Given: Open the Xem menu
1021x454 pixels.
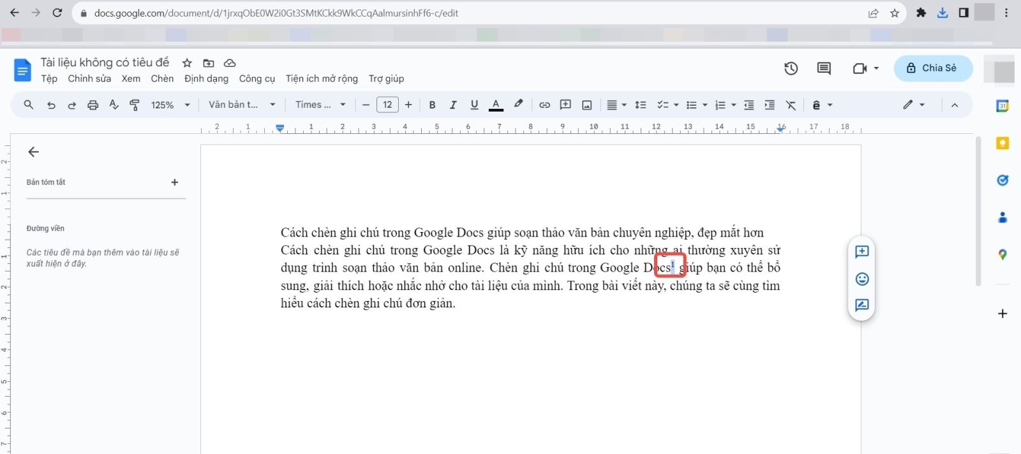Looking at the screenshot, I should 131,78.
